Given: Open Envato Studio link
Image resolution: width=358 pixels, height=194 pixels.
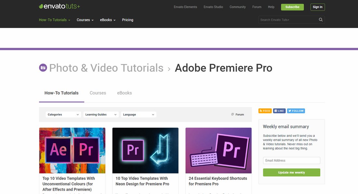Looking at the screenshot, I should point(213,7).
